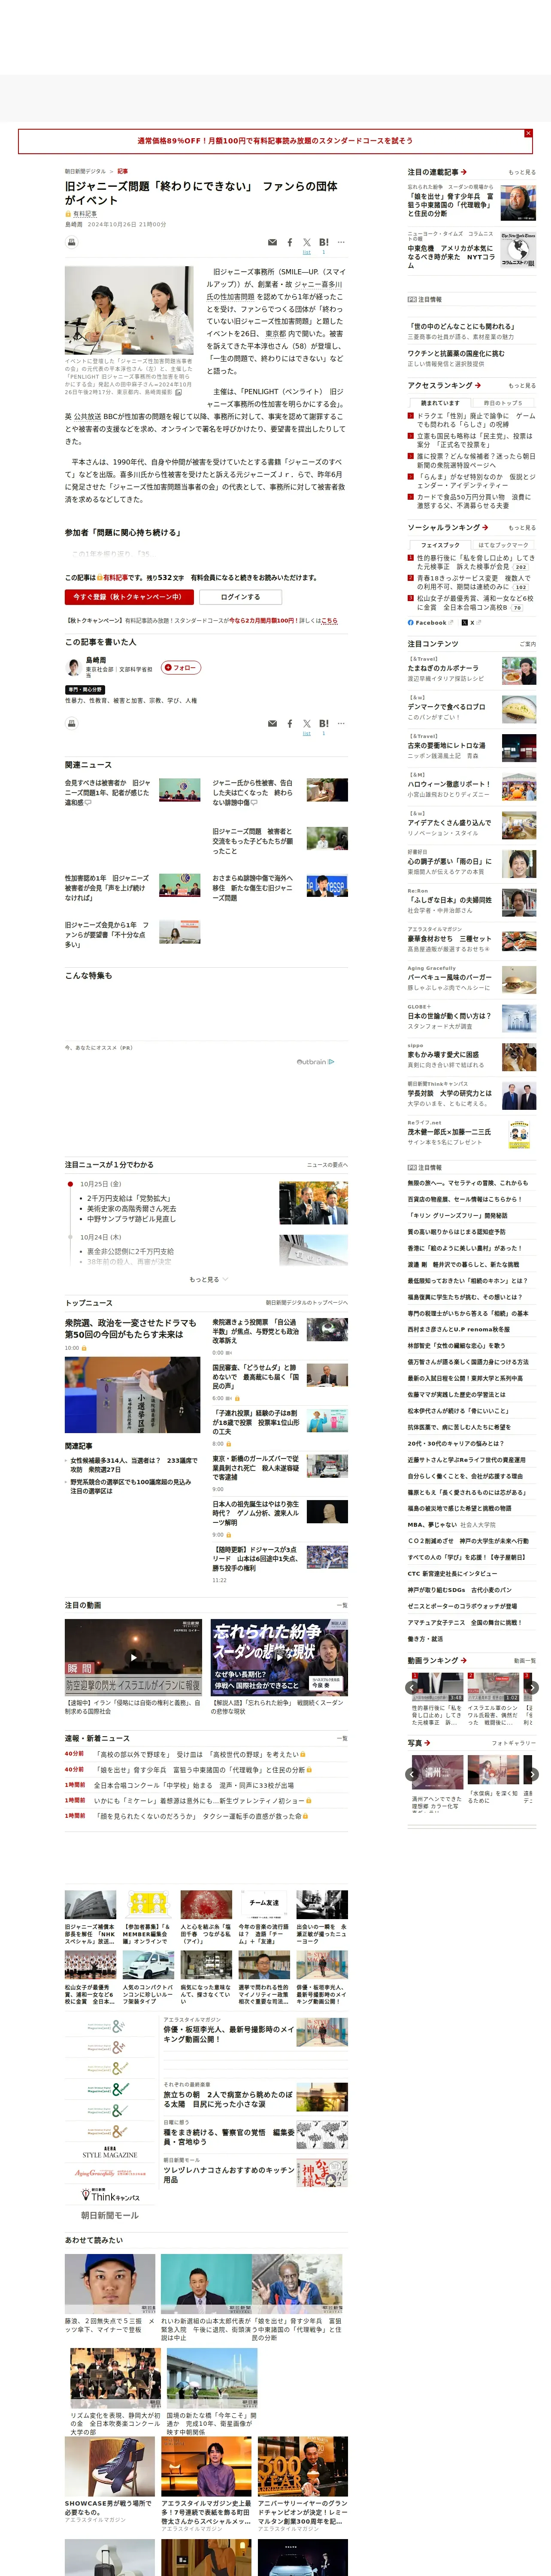The image size is (551, 2576).
Task: Click こちら link in campaign notice
Action: pos(330,621)
